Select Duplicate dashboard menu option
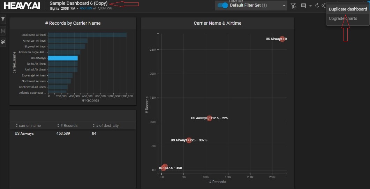 (348, 9)
